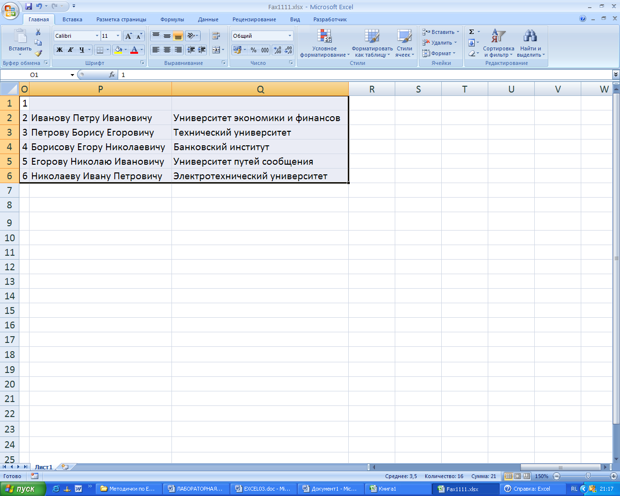The width and height of the screenshot is (620, 496).
Task: Open Условное форматирование menu
Action: pyautogui.click(x=325, y=44)
